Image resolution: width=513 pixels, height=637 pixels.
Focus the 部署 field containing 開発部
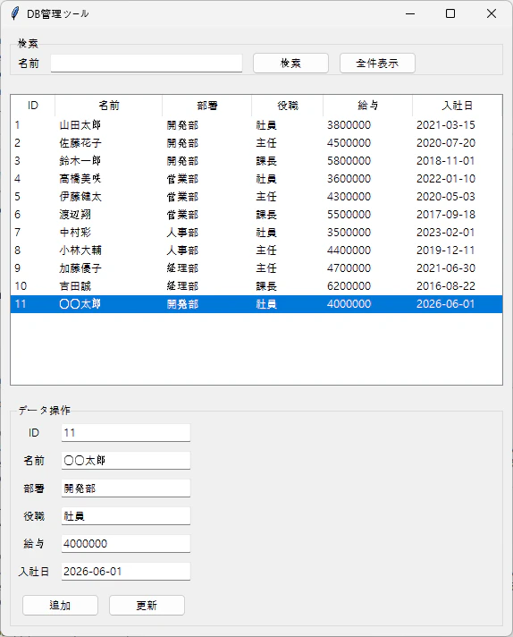click(x=126, y=488)
